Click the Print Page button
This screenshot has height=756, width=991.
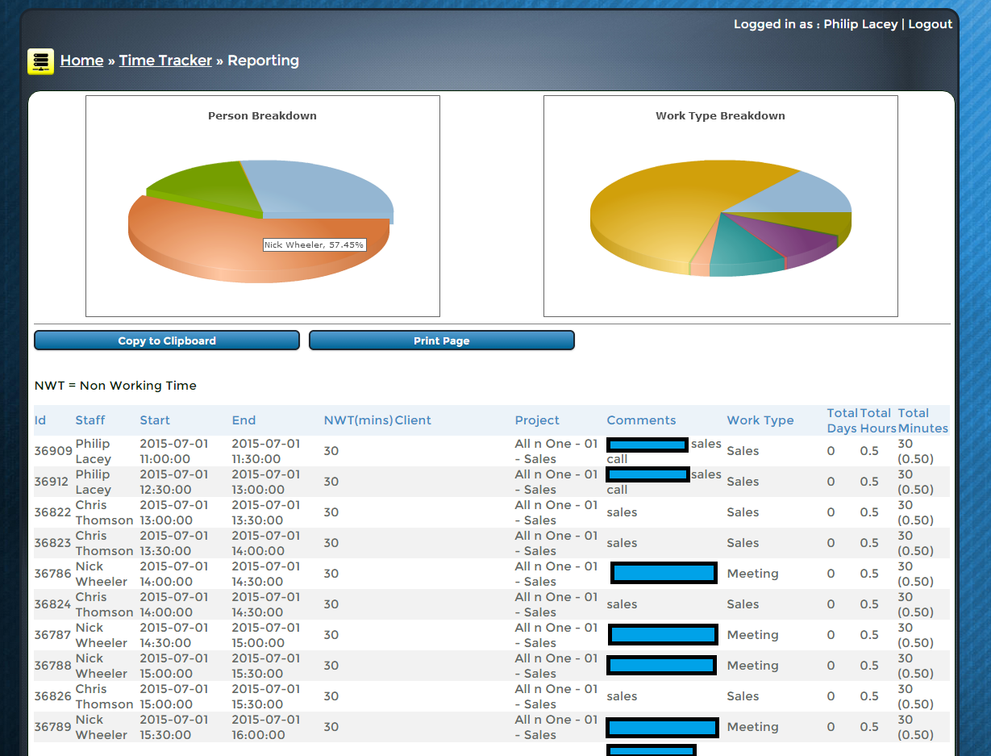point(442,340)
